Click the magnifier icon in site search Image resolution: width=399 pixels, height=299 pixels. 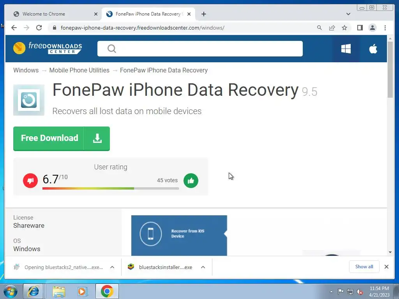[112, 49]
